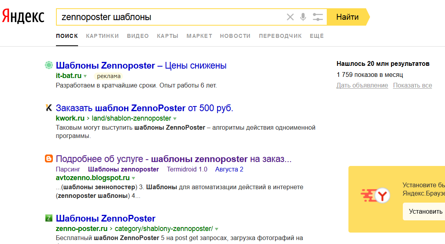The height and width of the screenshot is (244, 445).
Task: Open 'Подробнее об услуге - шаблоны zennoposter' result
Action: point(174,159)
